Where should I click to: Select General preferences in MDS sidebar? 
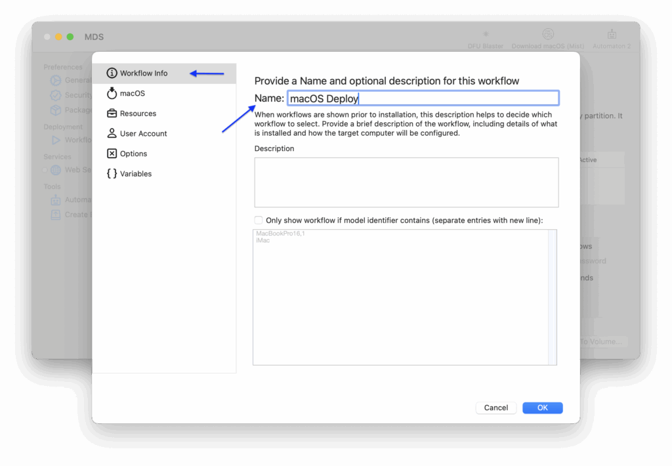click(x=71, y=80)
